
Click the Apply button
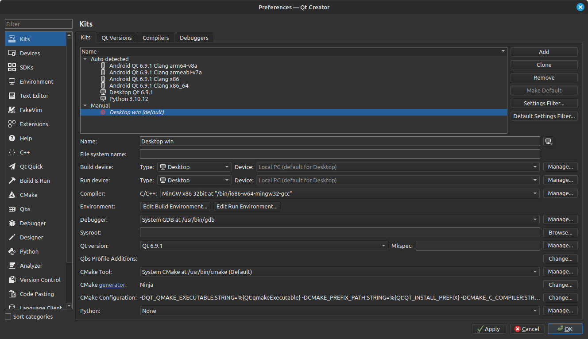pos(489,329)
